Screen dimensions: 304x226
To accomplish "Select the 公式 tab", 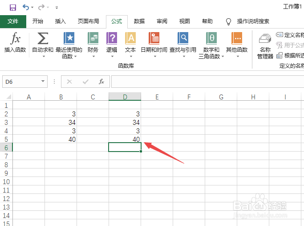I will (117, 21).
